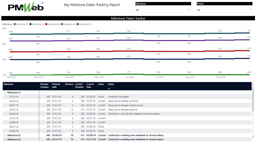Click the table scrollbar up arrow
The height and width of the screenshot is (142, 258).
point(253,86)
